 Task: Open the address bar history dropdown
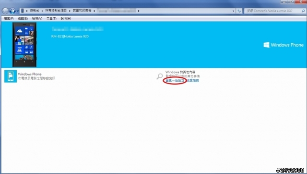233,11
